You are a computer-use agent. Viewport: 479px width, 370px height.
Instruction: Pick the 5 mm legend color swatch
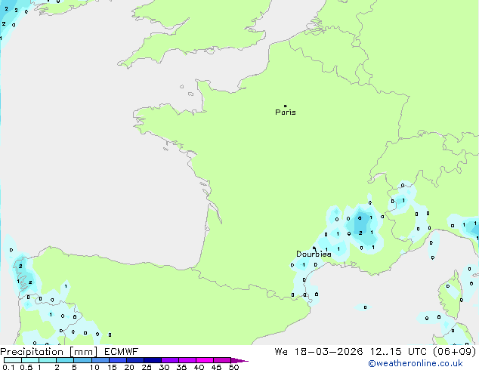(x=82, y=360)
